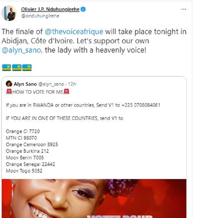Open the @alyn_sano mention in tweet text
The width and height of the screenshot is (202, 218).
[21, 50]
